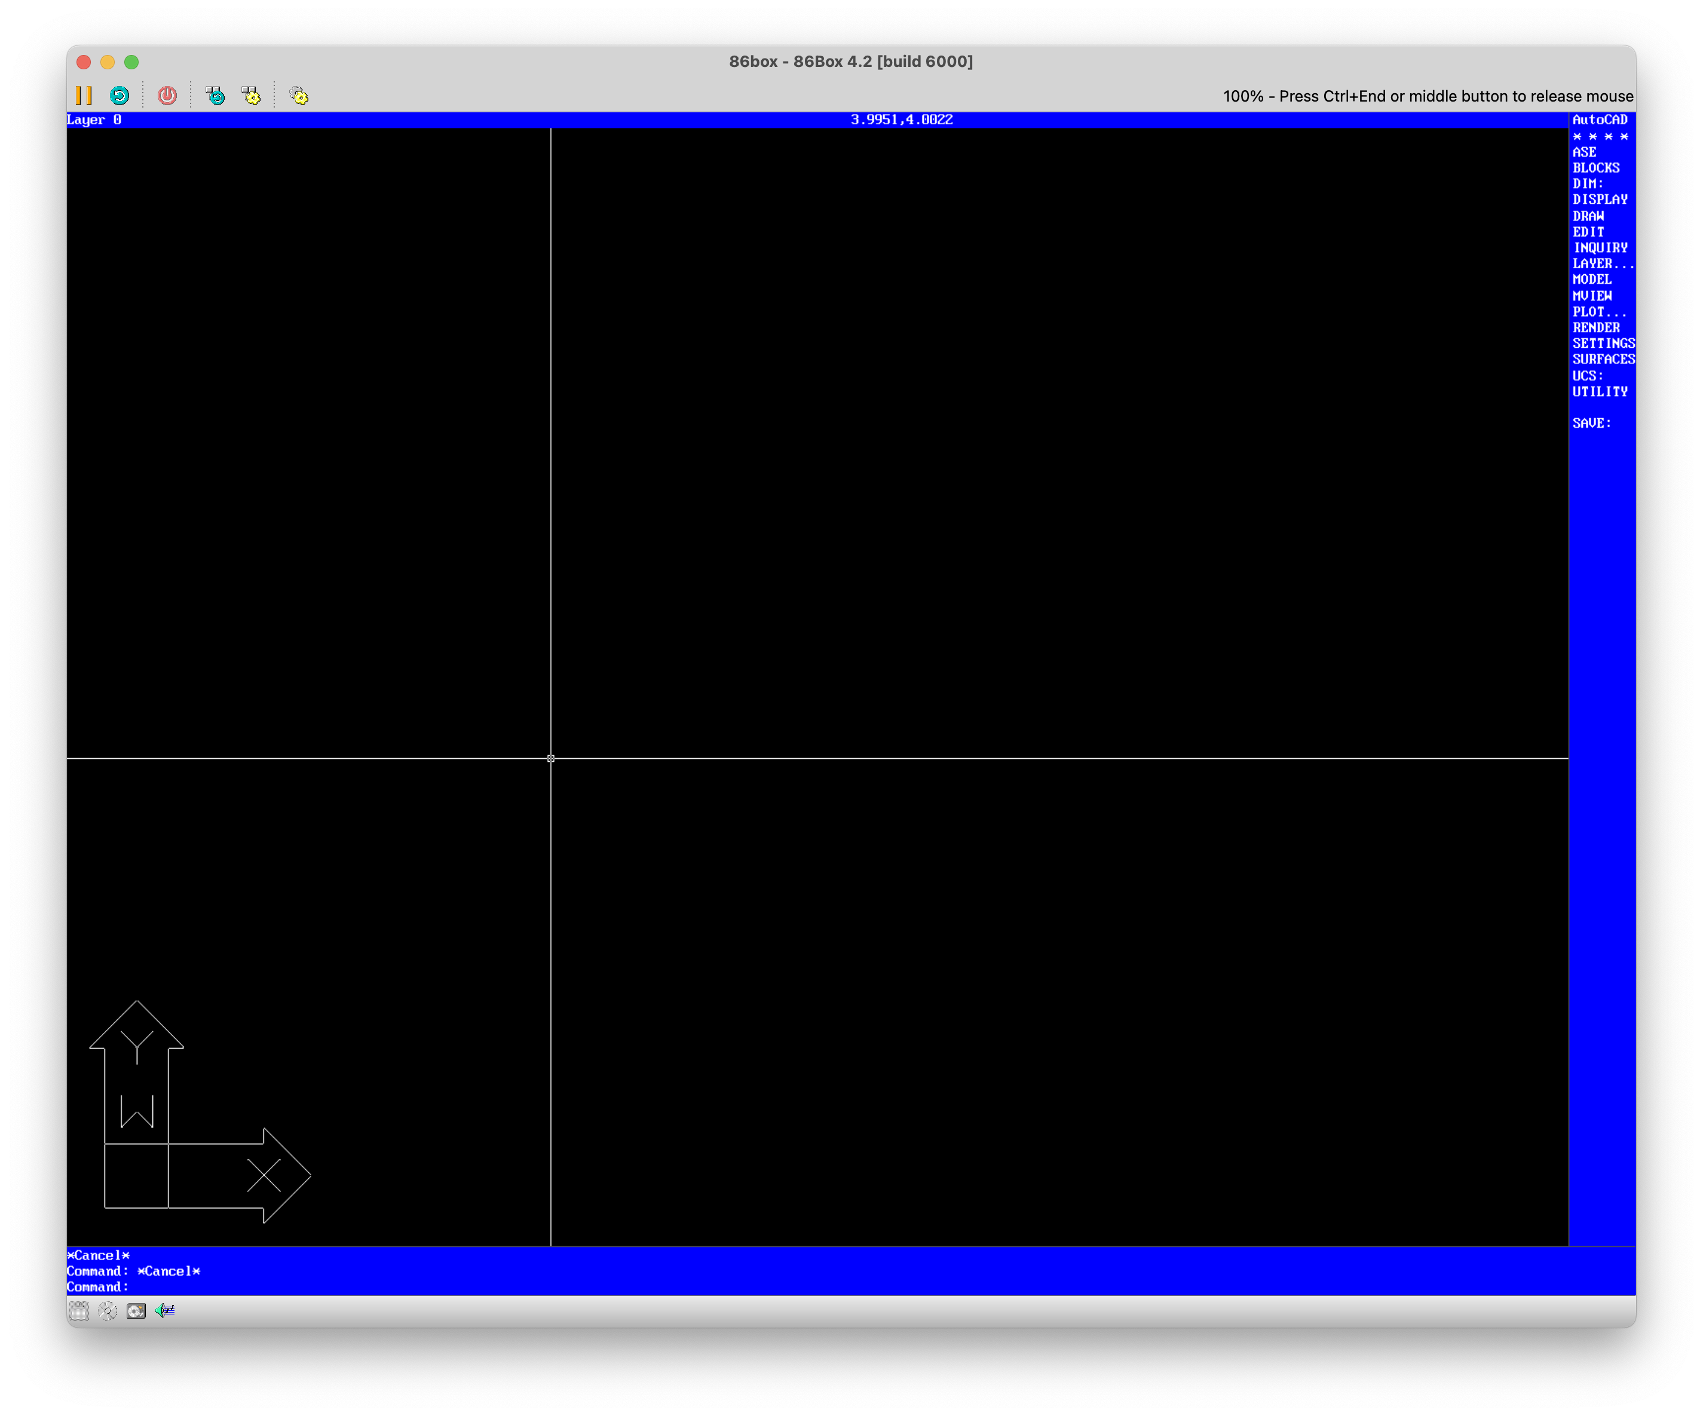Viewport: 1703px width, 1416px height.
Task: Open the BLOCKS menu
Action: (1596, 168)
